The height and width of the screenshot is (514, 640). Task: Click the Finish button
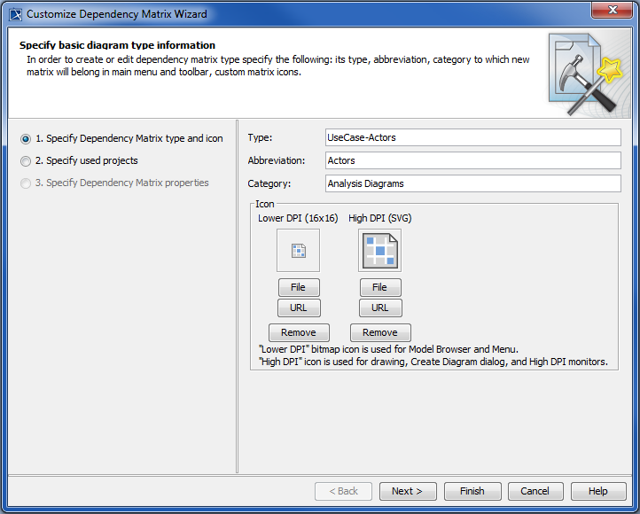(472, 491)
